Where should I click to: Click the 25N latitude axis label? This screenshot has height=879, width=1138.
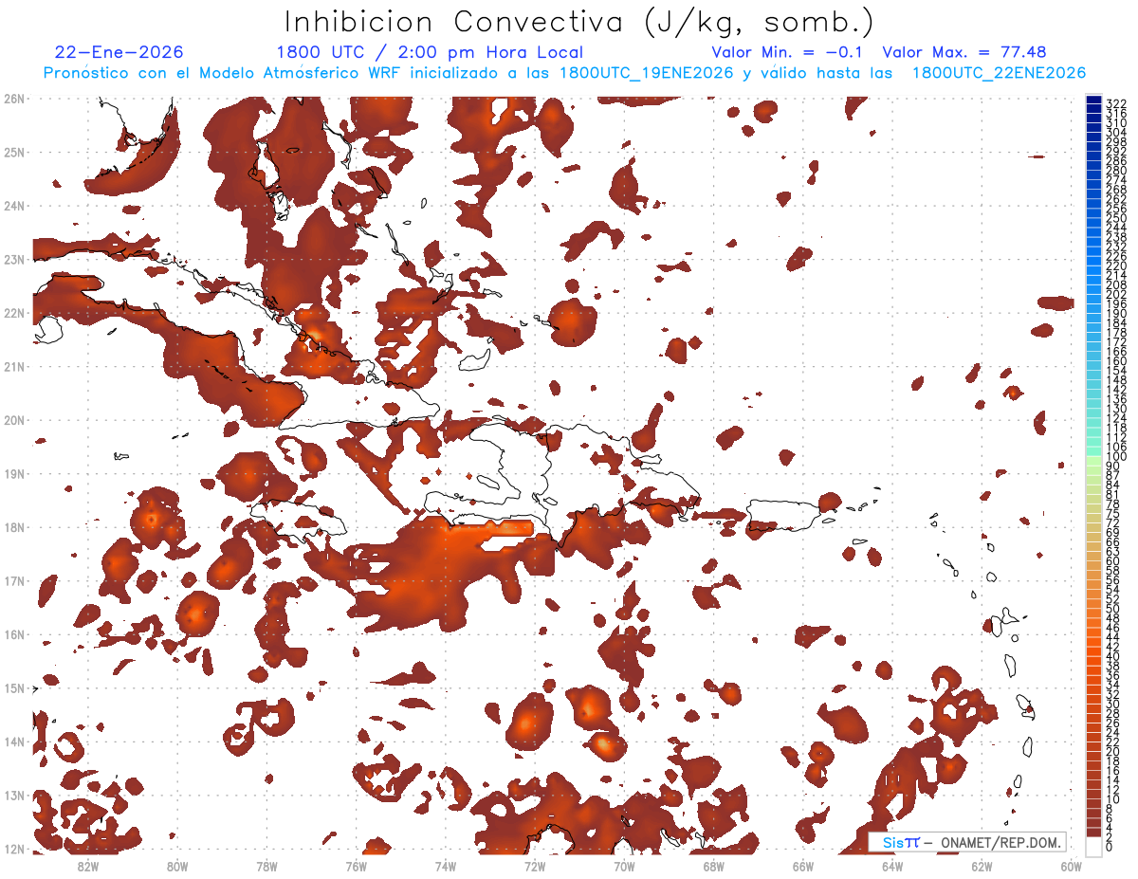(14, 152)
